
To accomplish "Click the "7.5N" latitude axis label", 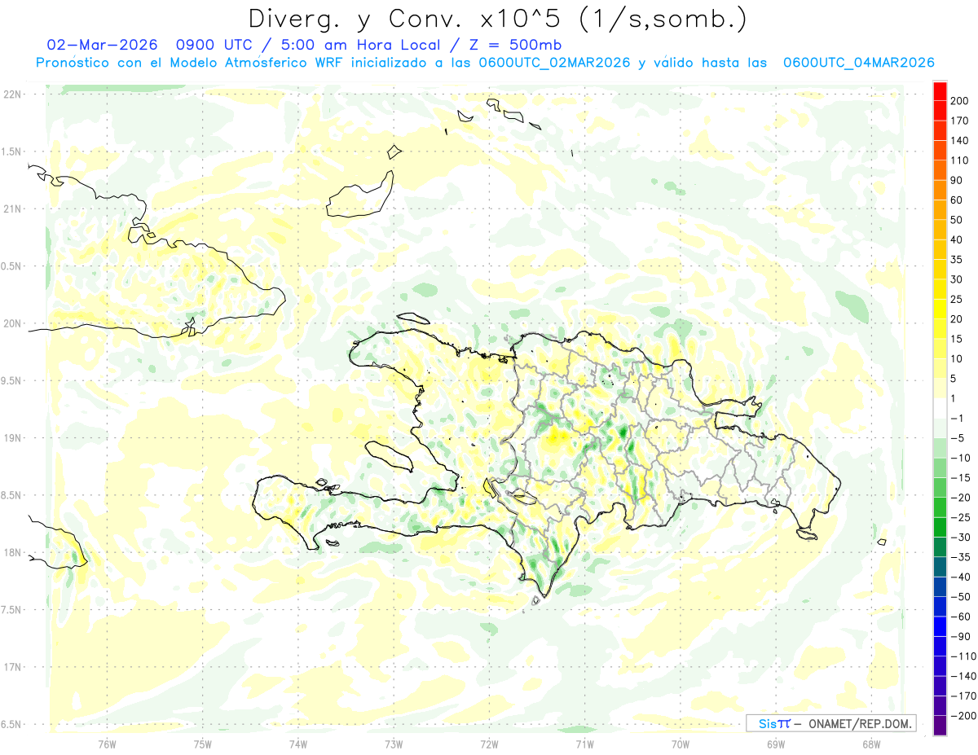I will coord(11,610).
